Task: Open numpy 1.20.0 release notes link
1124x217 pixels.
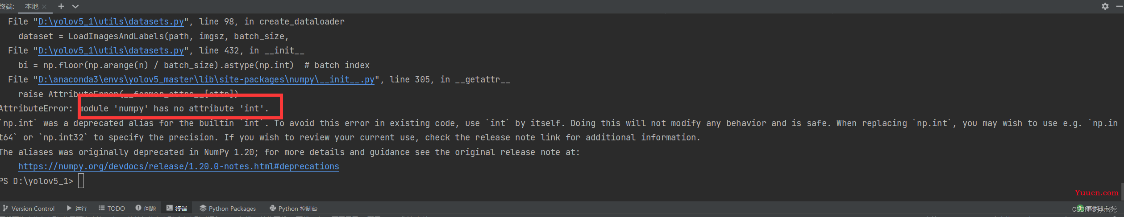Action: coord(179,166)
